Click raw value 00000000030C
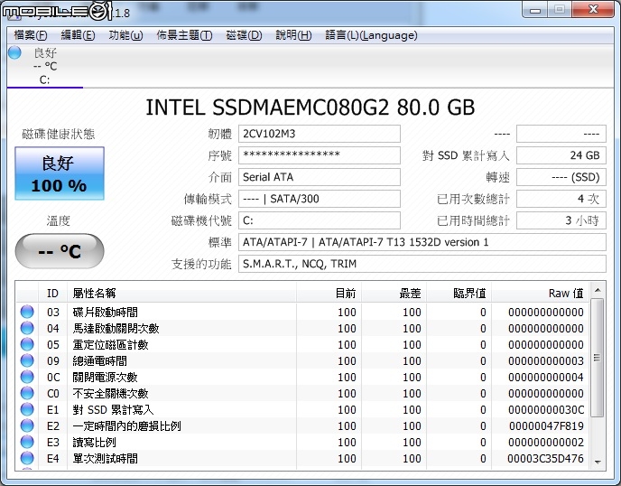The image size is (621, 486). [x=546, y=409]
